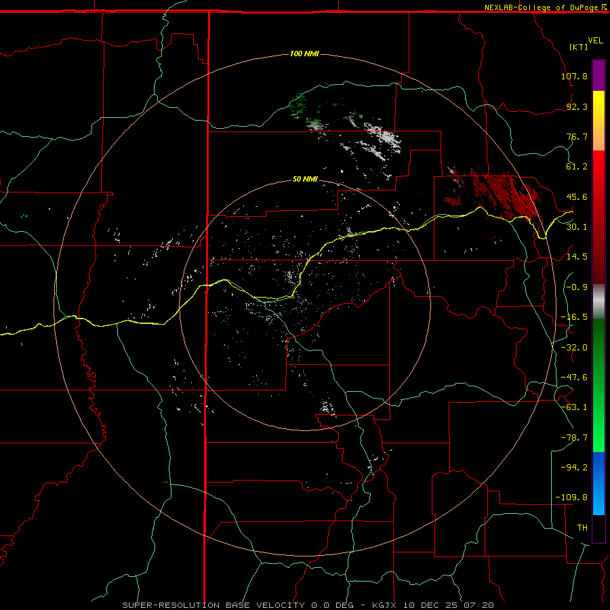Click the Super-Resolution Base Velocity caption

(x=308, y=605)
